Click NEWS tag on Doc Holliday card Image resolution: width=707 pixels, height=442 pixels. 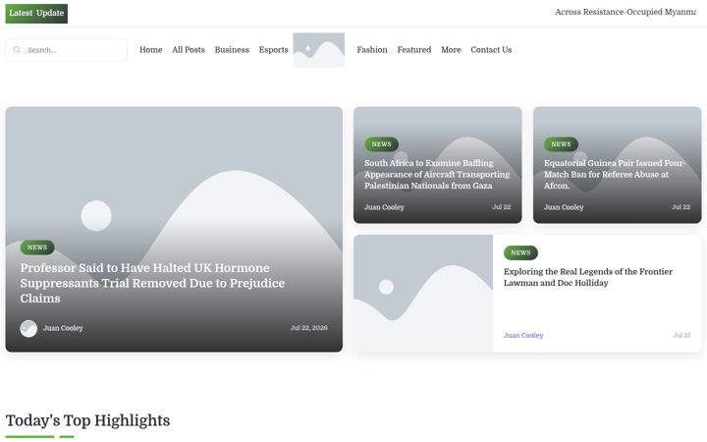coord(520,253)
